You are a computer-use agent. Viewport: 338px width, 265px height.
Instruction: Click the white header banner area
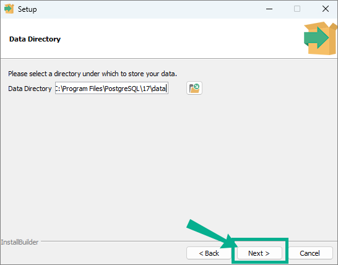tap(169, 38)
